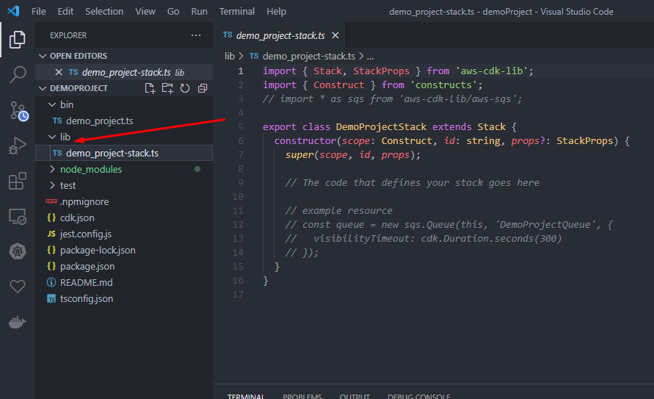
Task: Open the Extensions view
Action: tap(18, 181)
